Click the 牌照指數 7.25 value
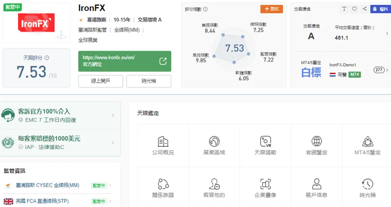 [259, 30]
